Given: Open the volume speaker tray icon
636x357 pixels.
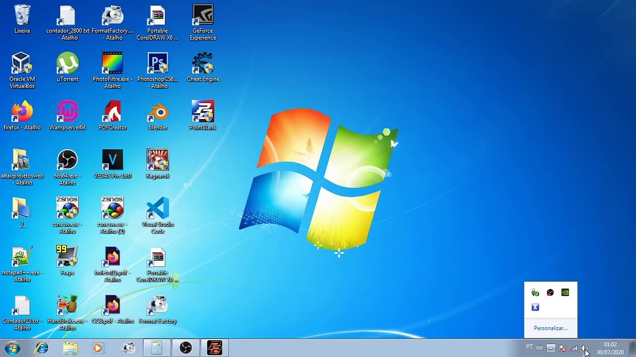Looking at the screenshot, I should coord(585,348).
